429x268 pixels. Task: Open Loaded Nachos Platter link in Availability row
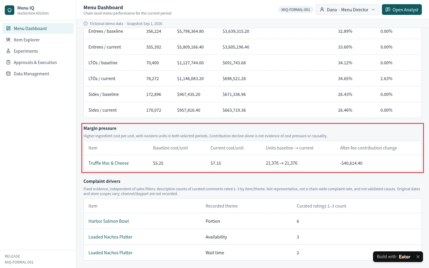pos(110,237)
